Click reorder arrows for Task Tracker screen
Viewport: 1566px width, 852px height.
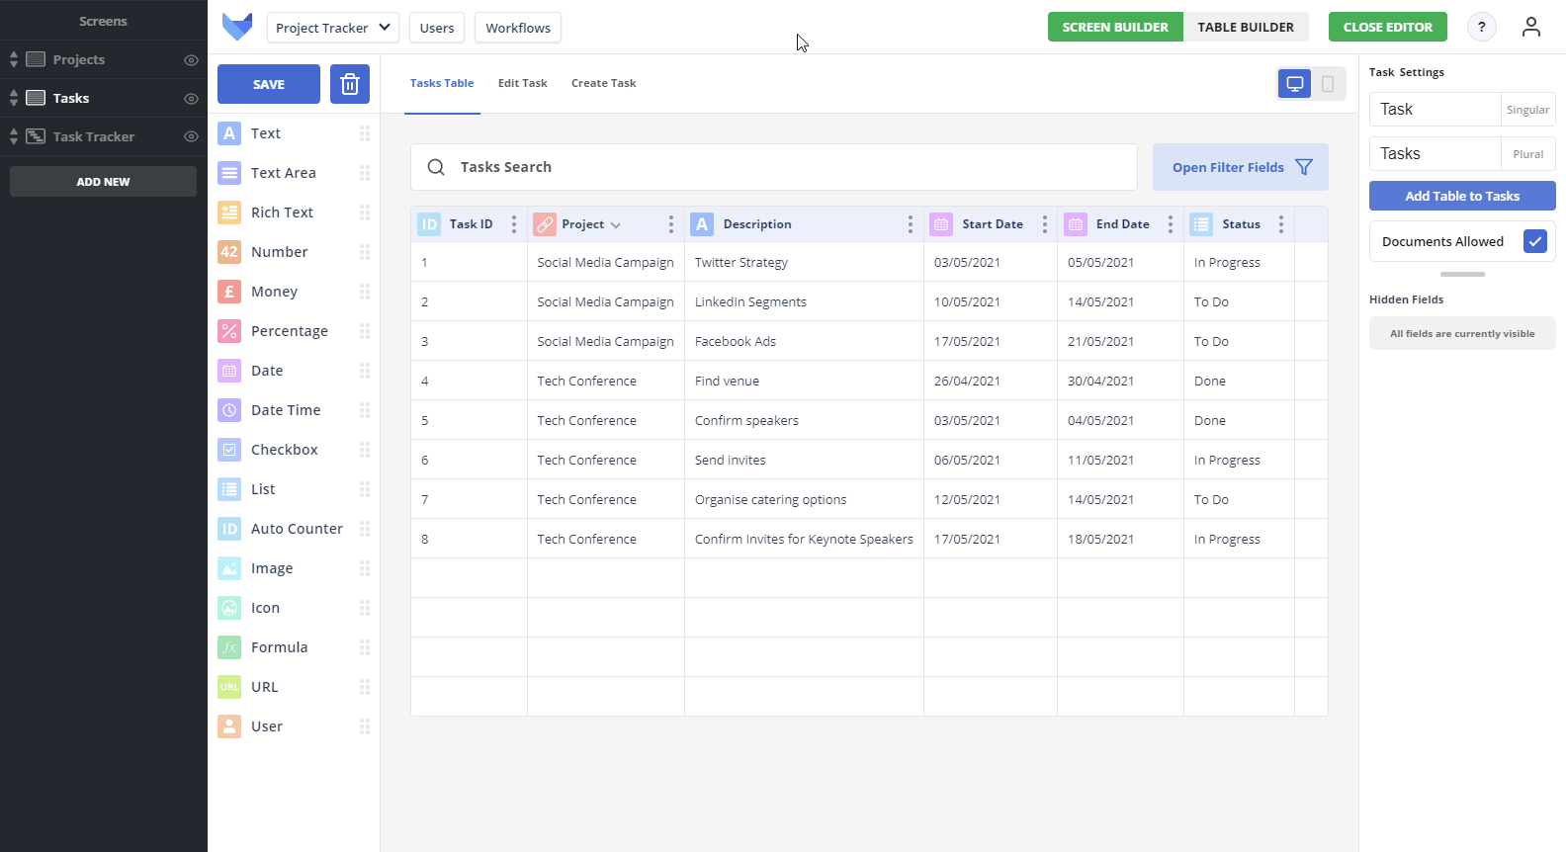[14, 136]
